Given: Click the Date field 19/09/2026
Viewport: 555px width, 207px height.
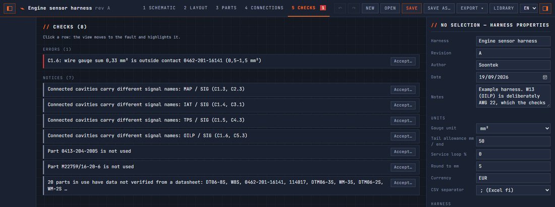Looking at the screenshot, I should pyautogui.click(x=513, y=77).
